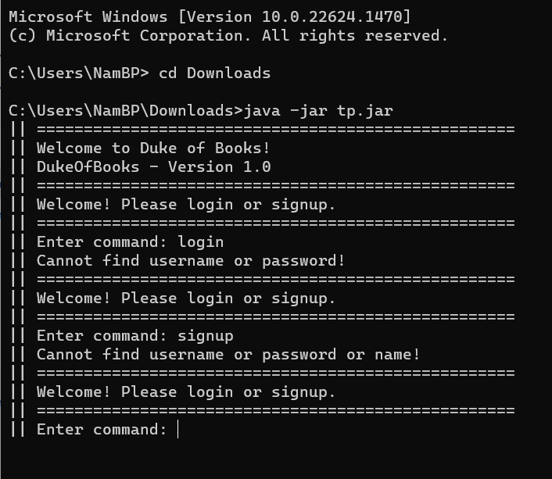Click the welcome message just above the signup command
This screenshot has width=552, height=479.
point(185,298)
